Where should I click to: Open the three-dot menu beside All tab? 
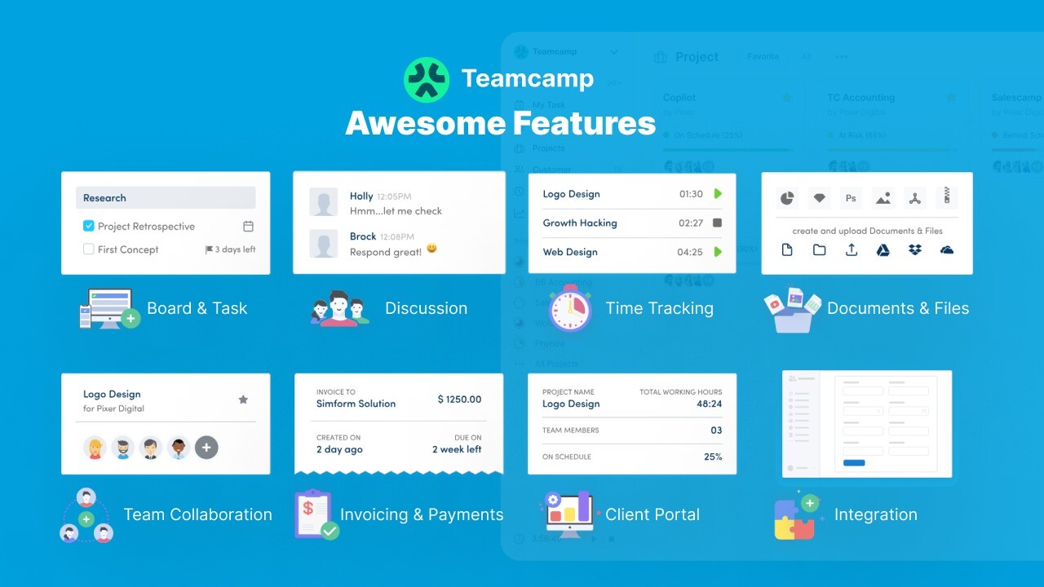point(842,56)
